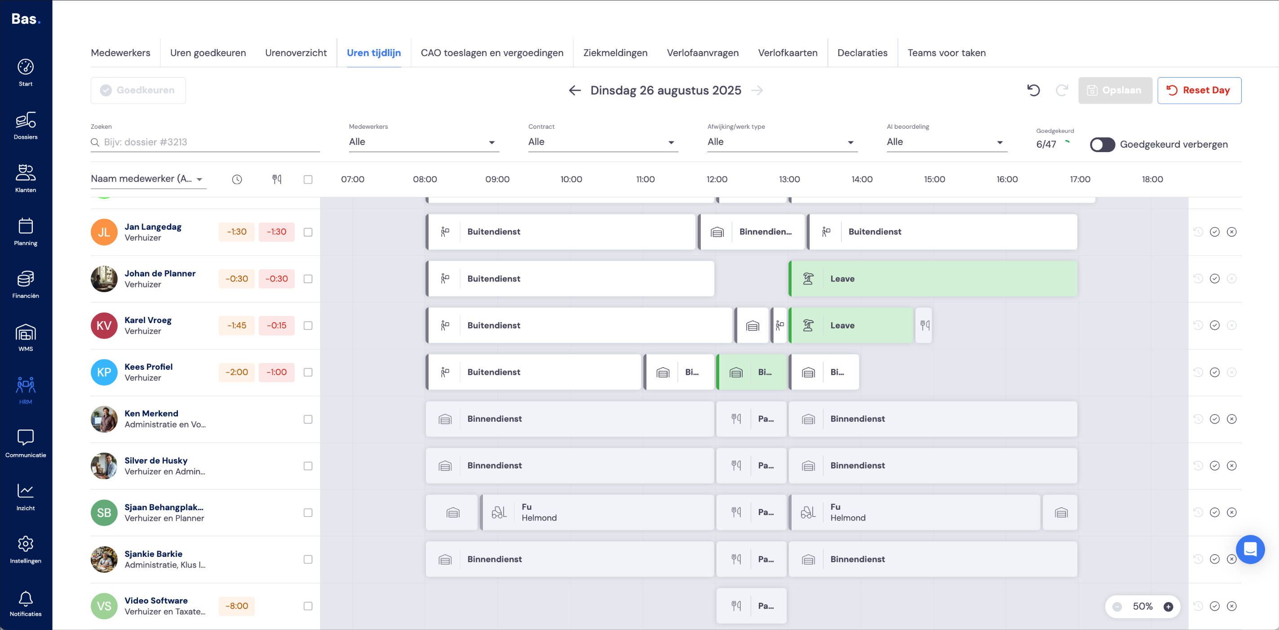Open HRM in the sidebar
This screenshot has height=630, width=1279.
point(25,391)
